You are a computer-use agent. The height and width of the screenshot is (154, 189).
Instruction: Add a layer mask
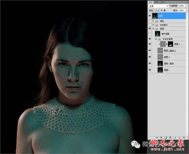pyautogui.click(x=166, y=137)
